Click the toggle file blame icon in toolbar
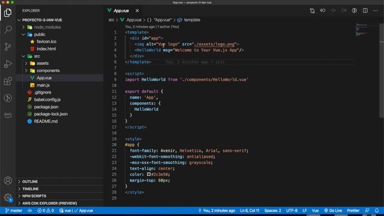The width and height of the screenshot is (384, 216). click(354, 11)
